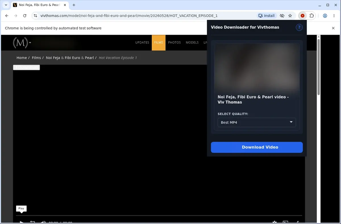Click the video seek progress bar
Screen dimensions: 341x224
click(159, 215)
